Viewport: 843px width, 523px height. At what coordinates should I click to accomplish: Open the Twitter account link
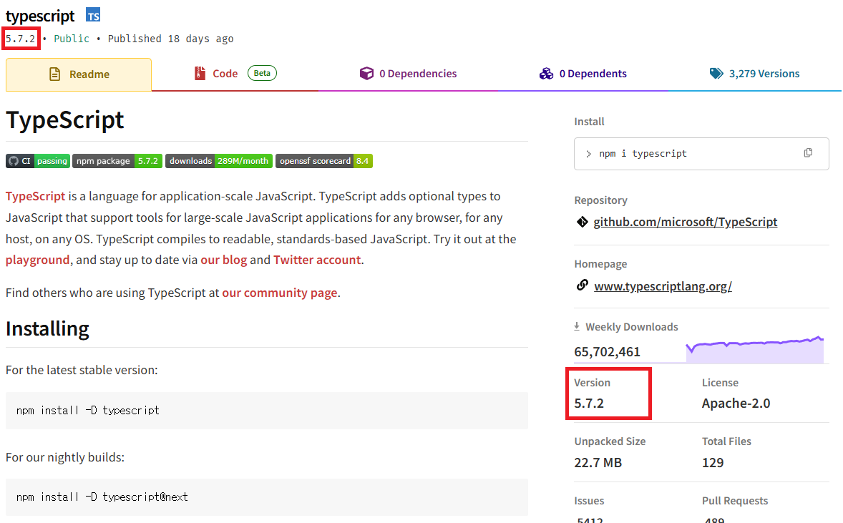click(x=317, y=260)
